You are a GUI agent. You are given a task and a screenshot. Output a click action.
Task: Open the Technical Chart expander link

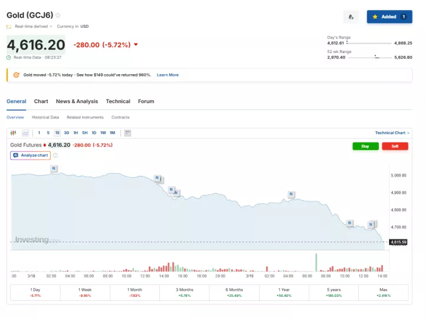click(x=392, y=133)
